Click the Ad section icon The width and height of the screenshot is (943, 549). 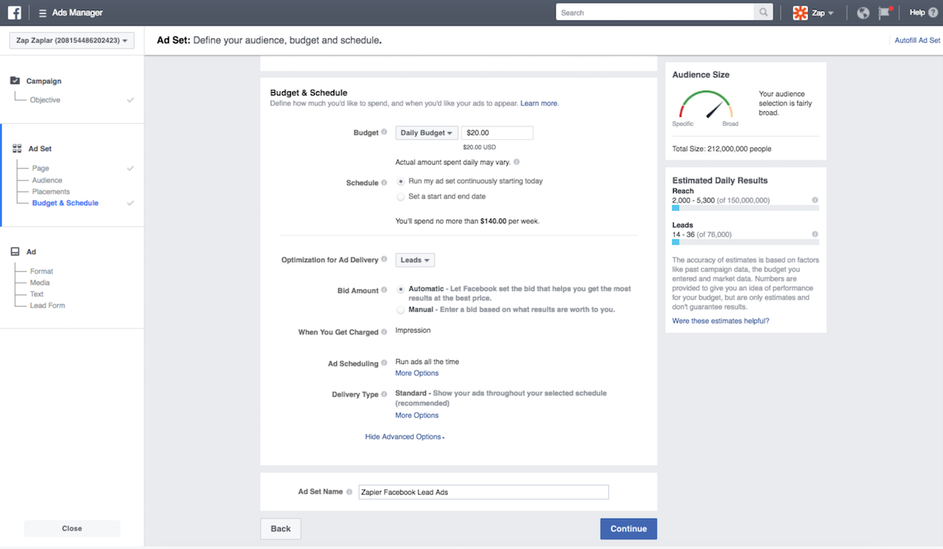click(15, 252)
